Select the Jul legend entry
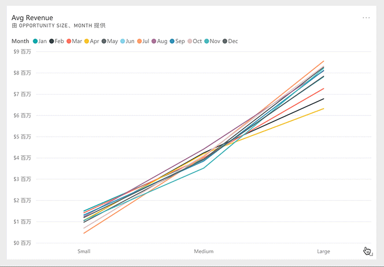Screen dimensions: 384x267 click(x=143, y=42)
